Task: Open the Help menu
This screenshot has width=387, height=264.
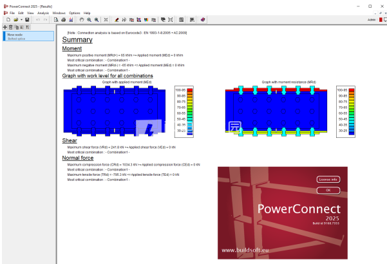Action: (87, 13)
